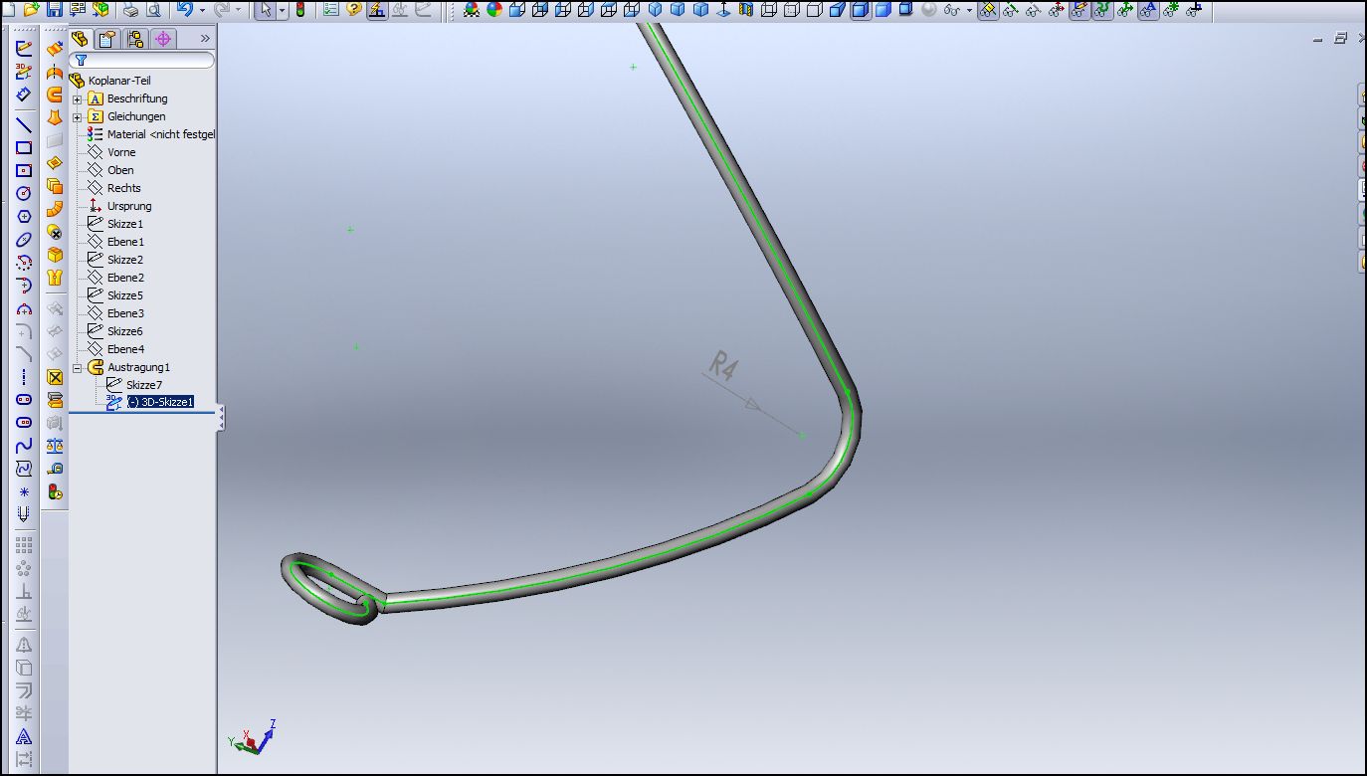Choose the Ellipse sketch tool
The image size is (1367, 776).
click(24, 239)
